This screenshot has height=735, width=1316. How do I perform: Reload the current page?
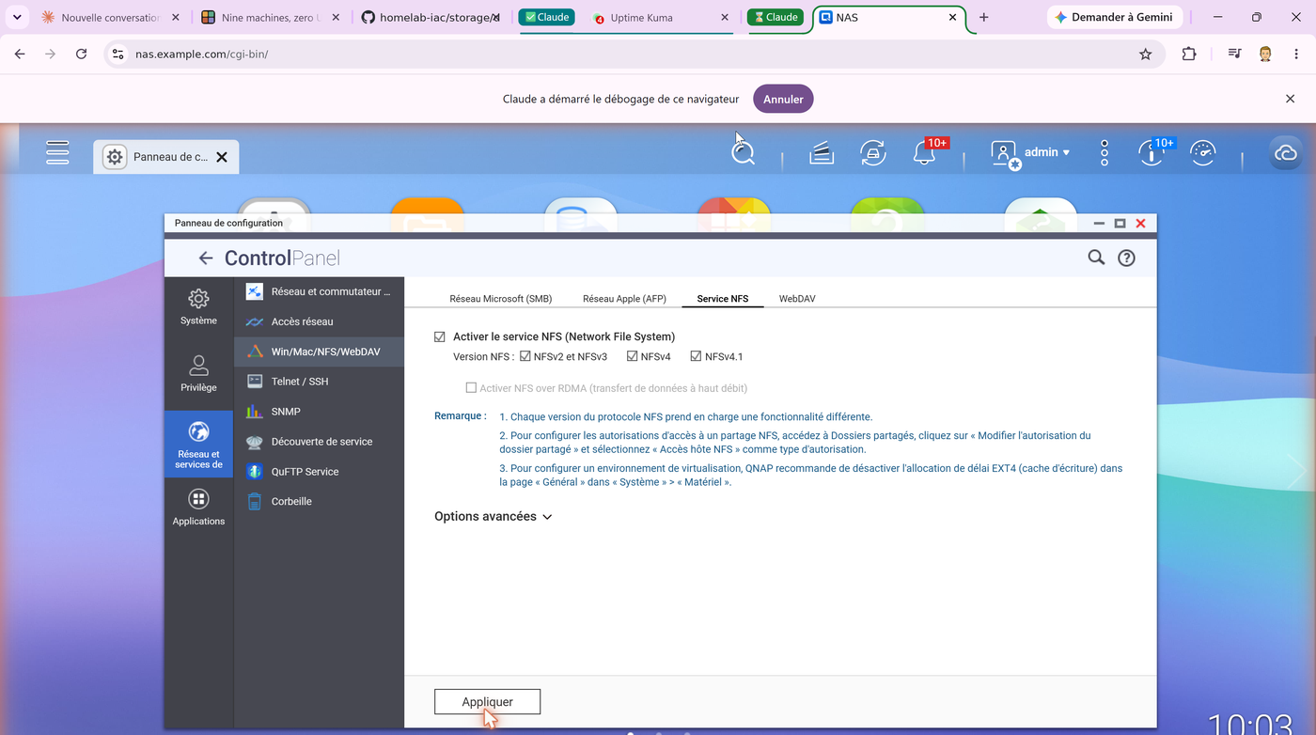click(x=82, y=55)
